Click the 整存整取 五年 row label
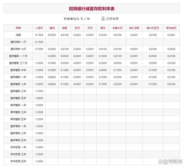 18,98
